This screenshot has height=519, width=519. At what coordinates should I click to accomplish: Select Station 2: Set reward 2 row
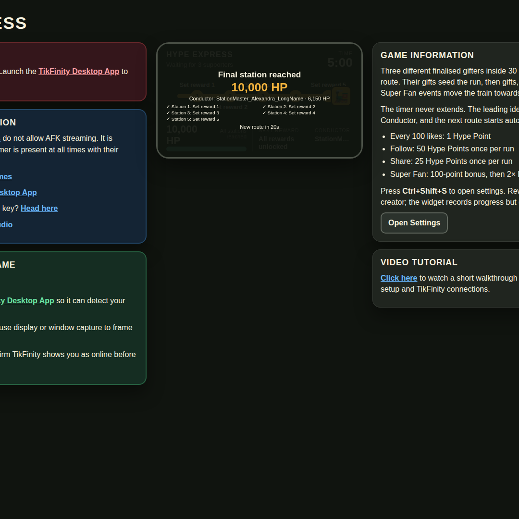pos(289,107)
